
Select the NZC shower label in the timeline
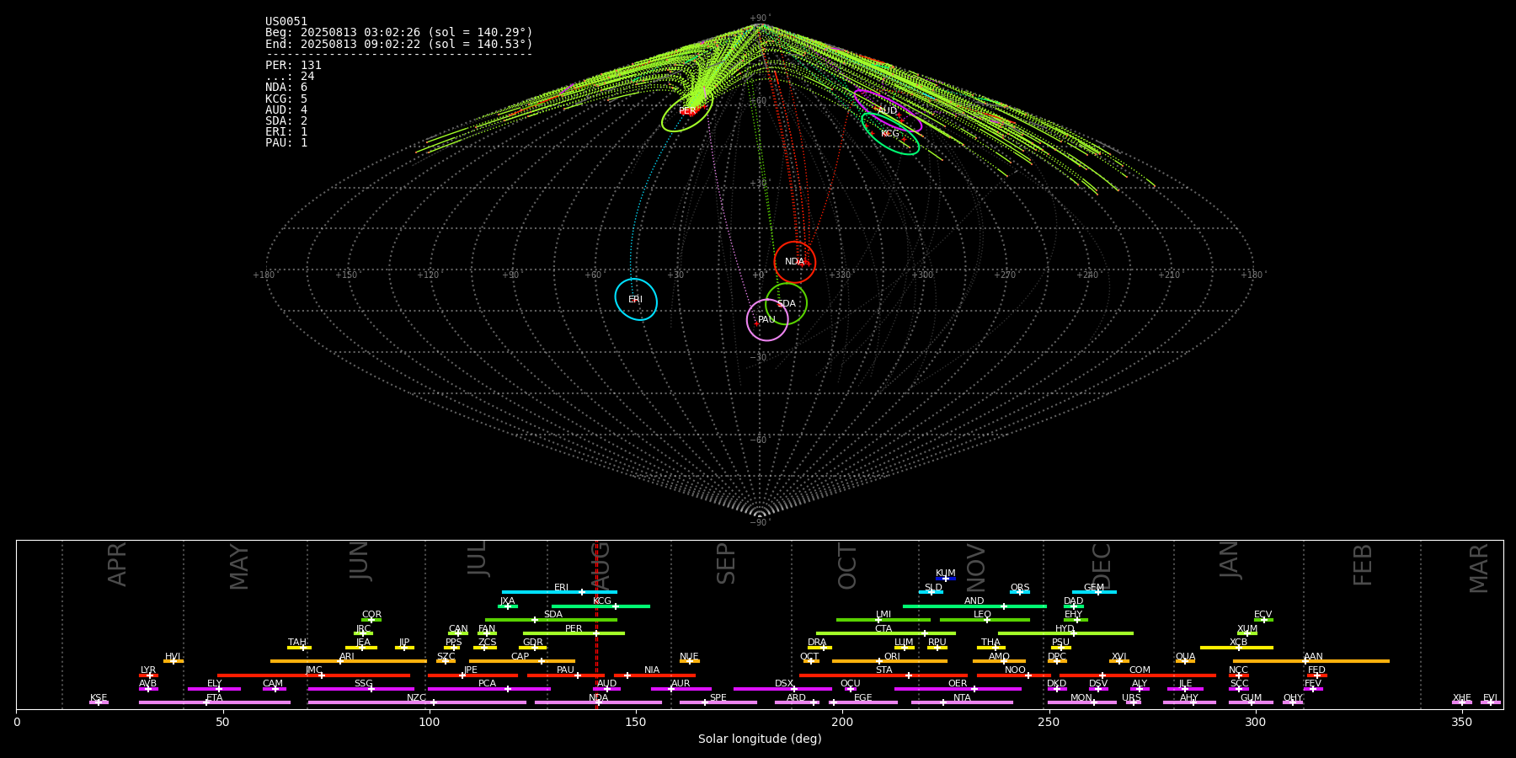pos(416,697)
